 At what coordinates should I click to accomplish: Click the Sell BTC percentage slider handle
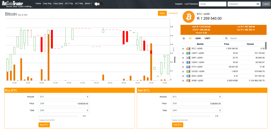[172, 116]
